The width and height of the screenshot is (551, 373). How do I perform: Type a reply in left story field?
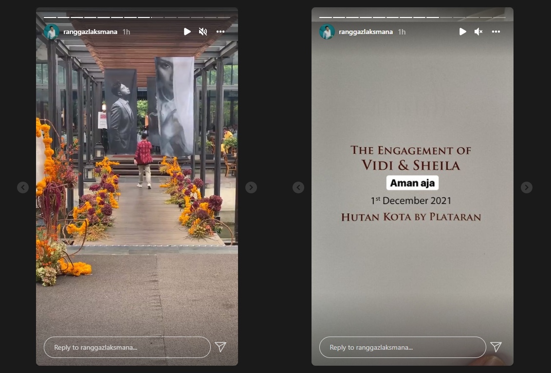pyautogui.click(x=127, y=347)
